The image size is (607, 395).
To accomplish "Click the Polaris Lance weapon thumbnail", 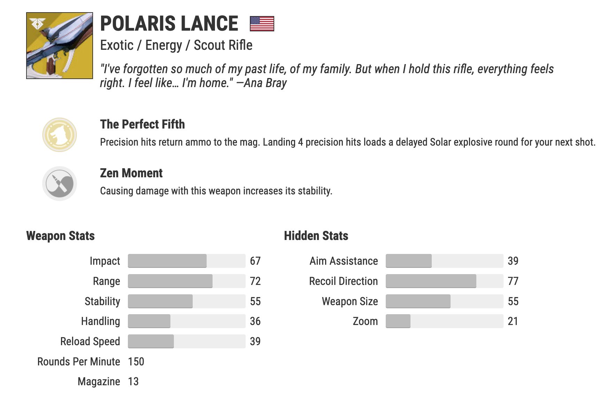I will pyautogui.click(x=60, y=46).
